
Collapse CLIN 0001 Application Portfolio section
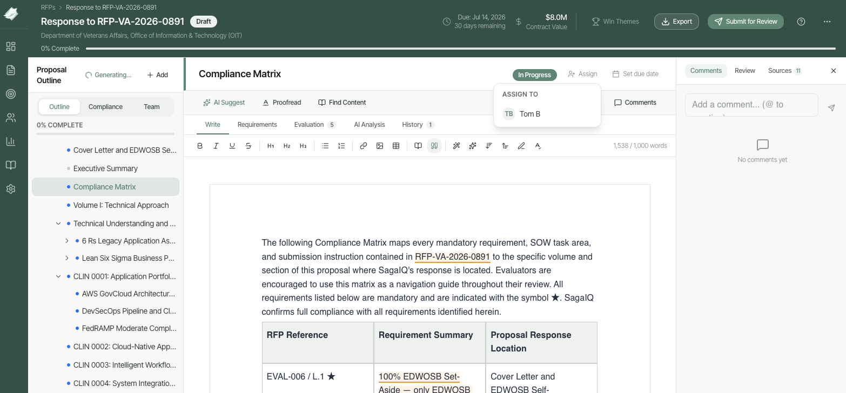(58, 276)
